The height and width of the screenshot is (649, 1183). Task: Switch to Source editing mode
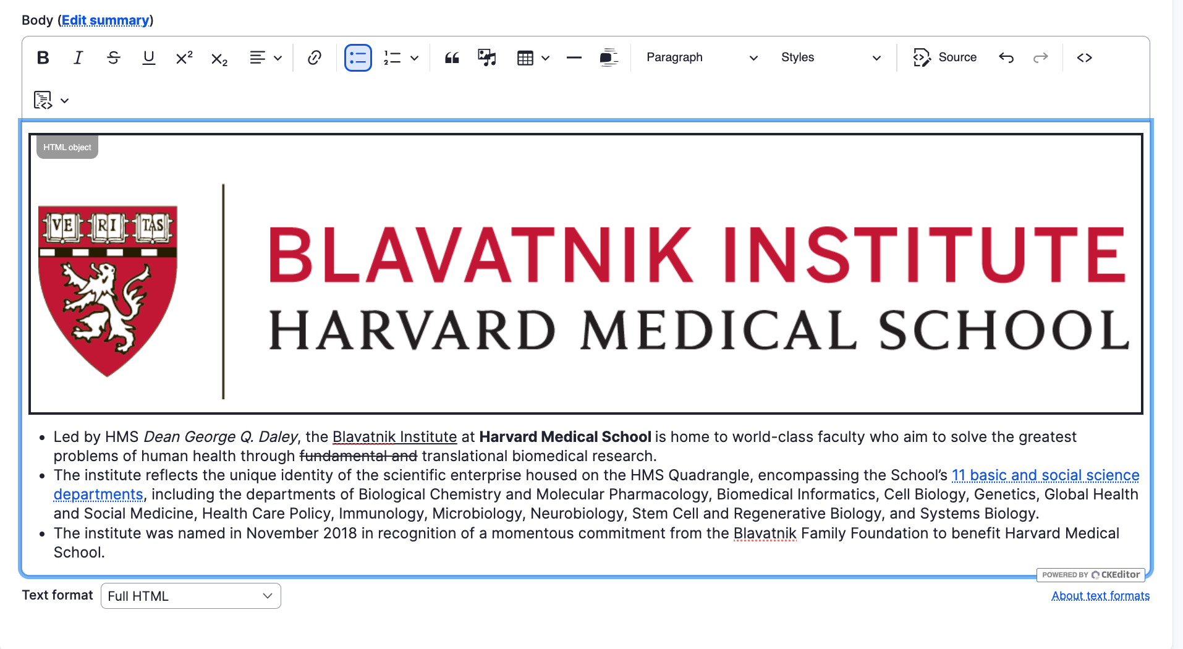(945, 57)
